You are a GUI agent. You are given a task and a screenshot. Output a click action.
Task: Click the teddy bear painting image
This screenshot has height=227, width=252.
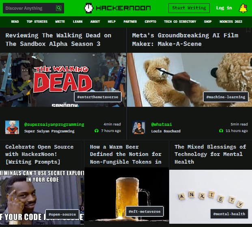[x=190, y=80]
